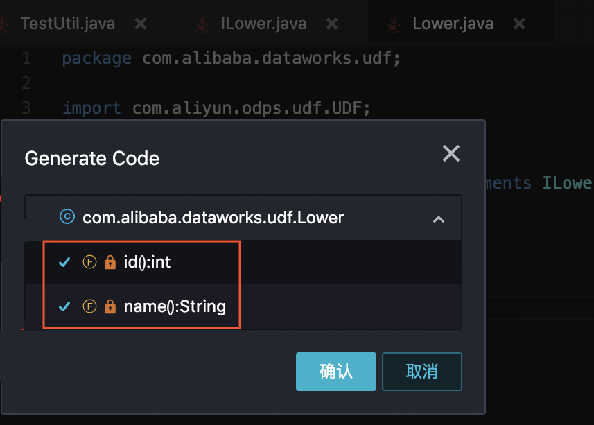Click the Java icon on ILower.java tab
This screenshot has height=425, width=594.
point(202,24)
